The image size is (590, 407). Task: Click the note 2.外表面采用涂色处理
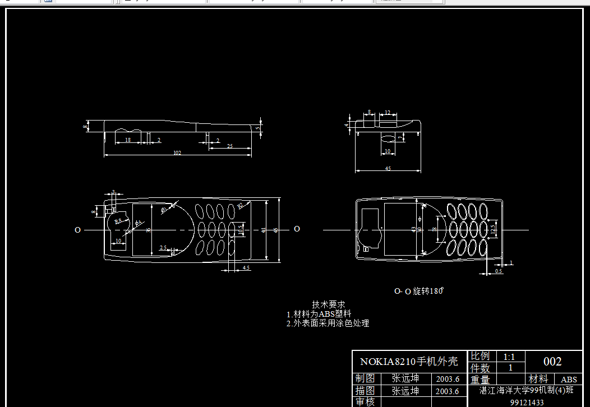pyautogui.click(x=328, y=323)
